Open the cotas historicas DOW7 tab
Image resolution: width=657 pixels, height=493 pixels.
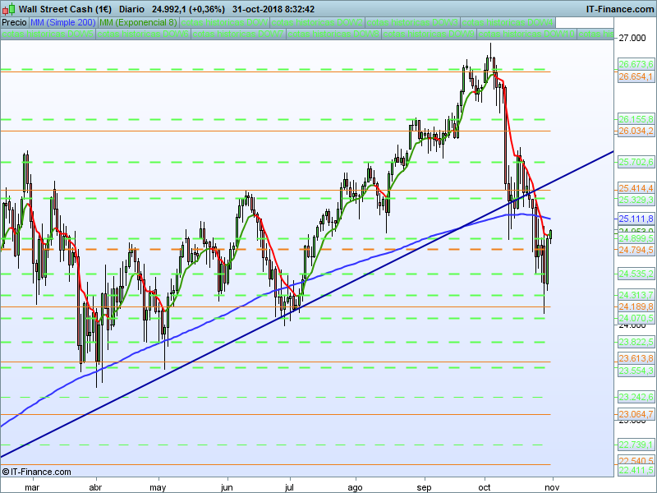coord(238,34)
